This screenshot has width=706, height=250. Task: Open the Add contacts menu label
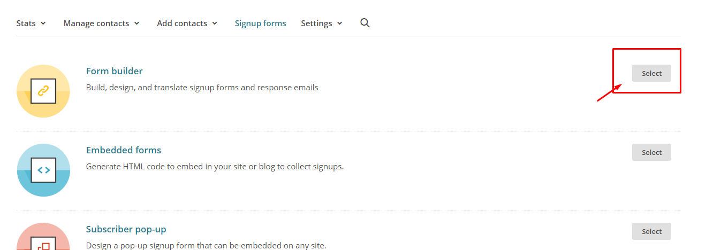click(x=182, y=24)
